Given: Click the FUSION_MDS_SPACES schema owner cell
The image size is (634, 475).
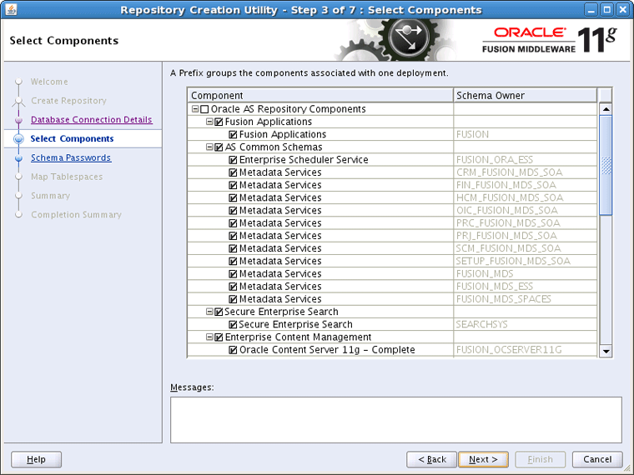Looking at the screenshot, I should (x=526, y=299).
